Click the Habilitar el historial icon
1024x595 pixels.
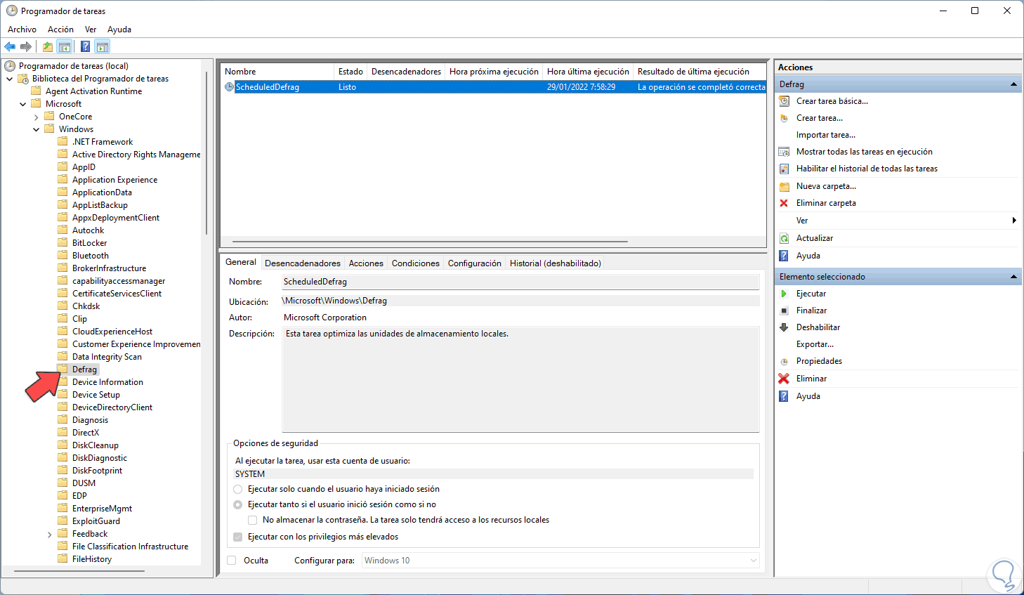pos(784,169)
